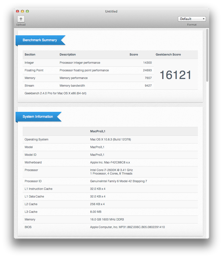Click the BIOS value MP31.88Z.006C
The width and height of the screenshot is (223, 258).
click(127, 227)
